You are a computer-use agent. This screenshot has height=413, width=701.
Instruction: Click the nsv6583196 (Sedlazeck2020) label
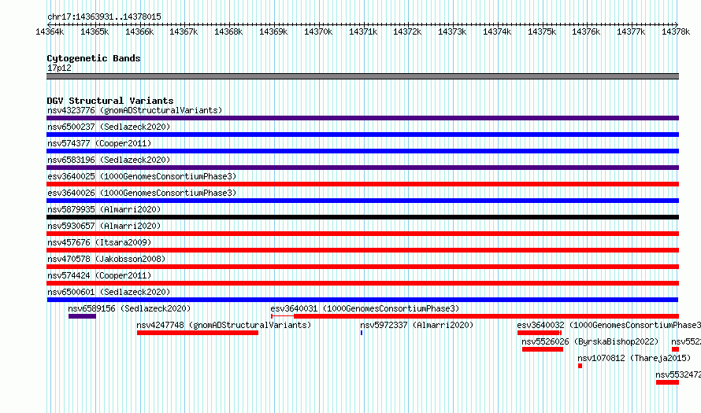[109, 160]
